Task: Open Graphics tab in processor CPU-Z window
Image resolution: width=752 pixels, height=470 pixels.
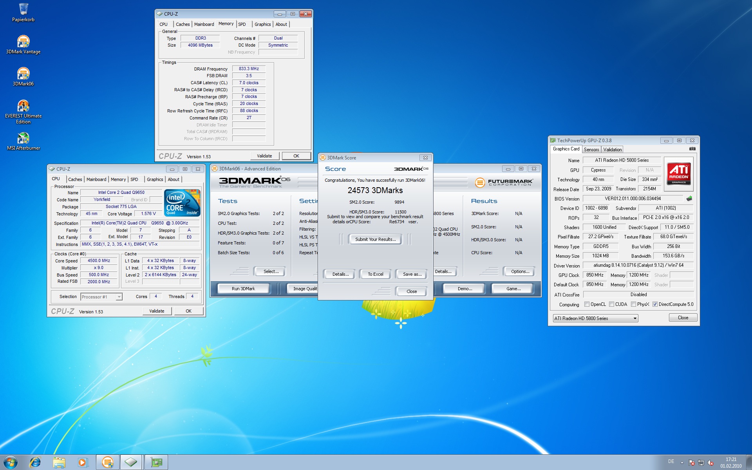Action: (x=155, y=179)
